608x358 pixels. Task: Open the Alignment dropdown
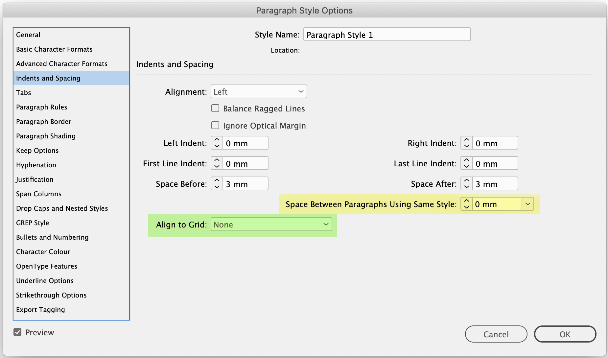click(x=259, y=91)
